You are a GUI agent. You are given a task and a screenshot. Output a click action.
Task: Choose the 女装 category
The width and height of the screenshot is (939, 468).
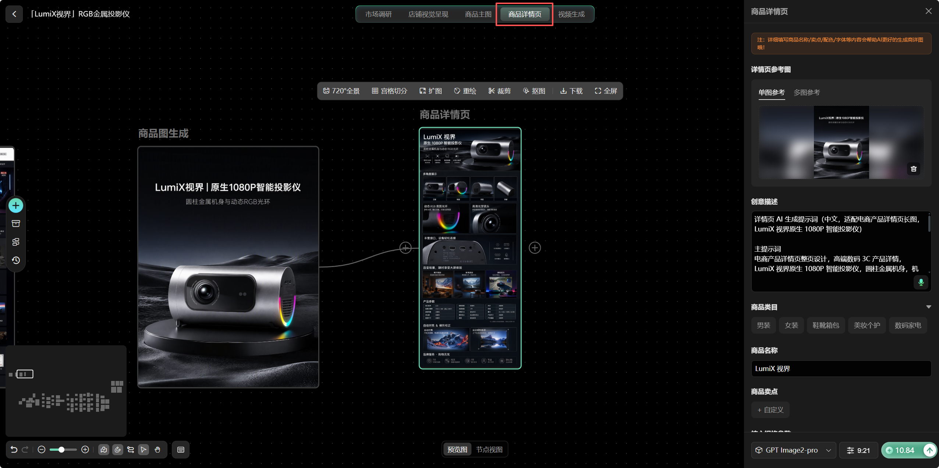791,325
